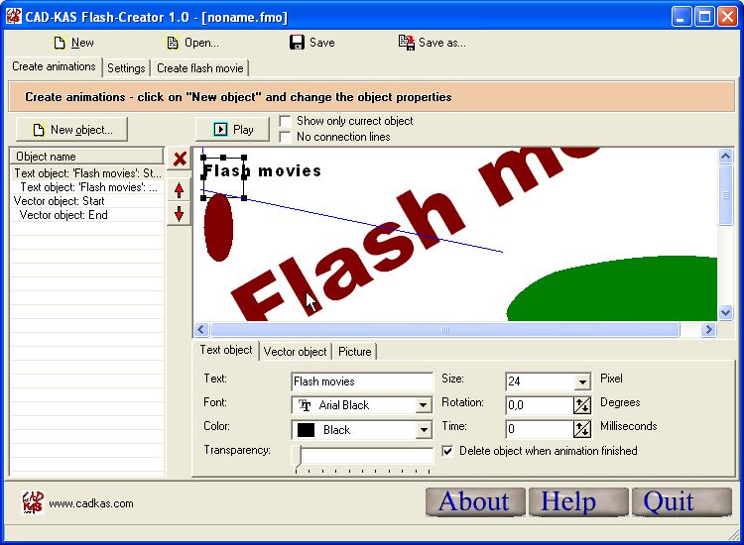Click the horizontal scrollbar thumb of canvas

[x=445, y=329]
